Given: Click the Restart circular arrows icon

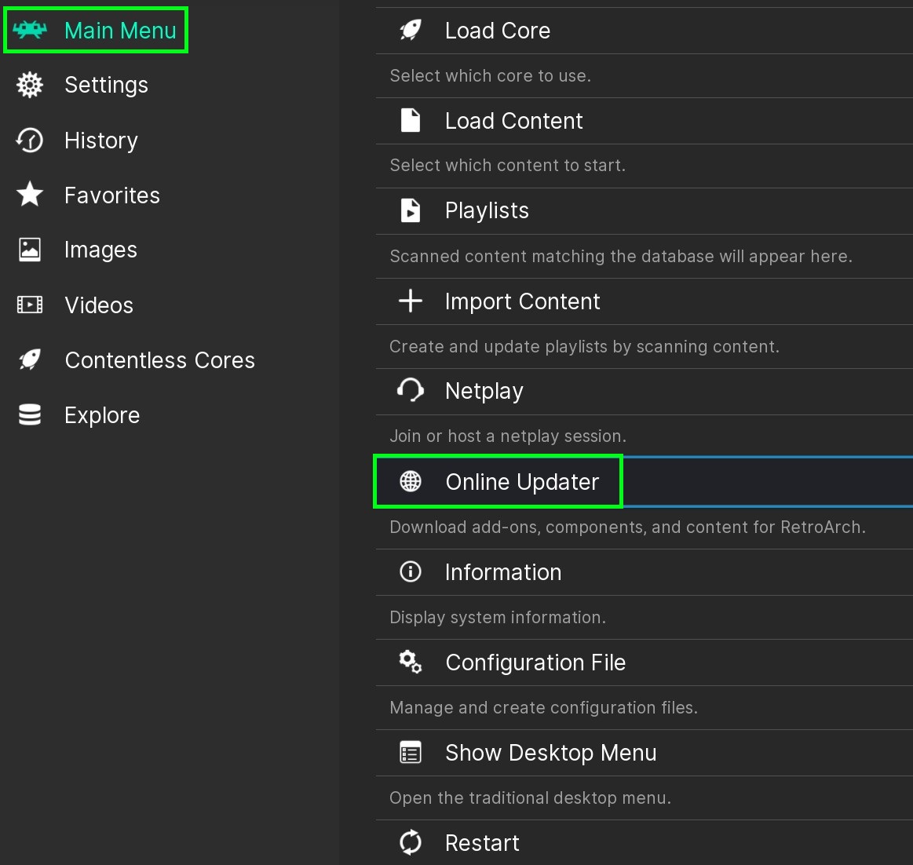Looking at the screenshot, I should [x=411, y=842].
